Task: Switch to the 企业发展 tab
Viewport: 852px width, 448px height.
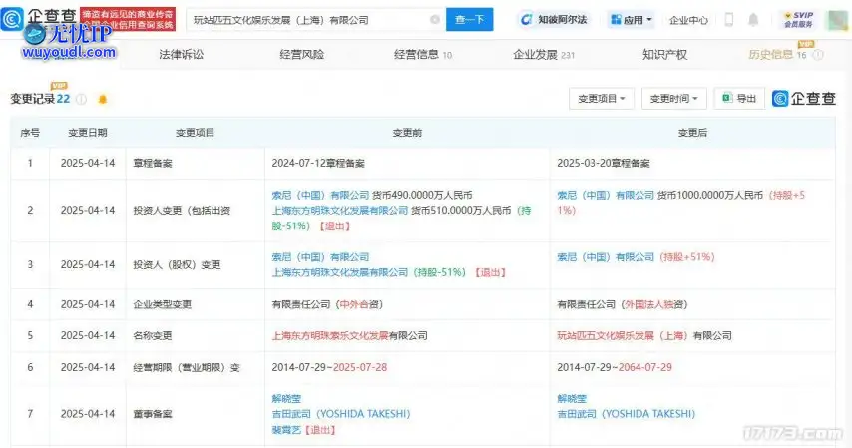Action: 544,54
